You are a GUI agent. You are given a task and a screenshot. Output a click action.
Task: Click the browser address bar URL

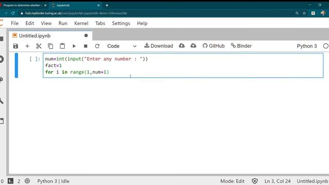(x=76, y=13)
